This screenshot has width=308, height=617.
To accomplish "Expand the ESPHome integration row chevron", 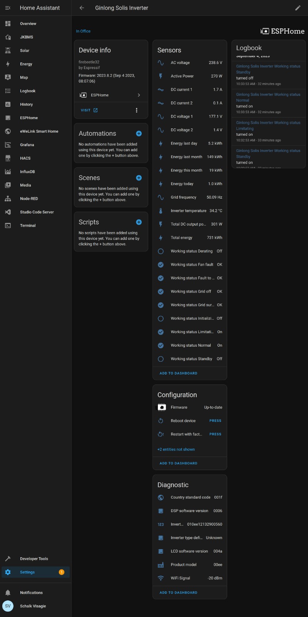I will click(139, 95).
